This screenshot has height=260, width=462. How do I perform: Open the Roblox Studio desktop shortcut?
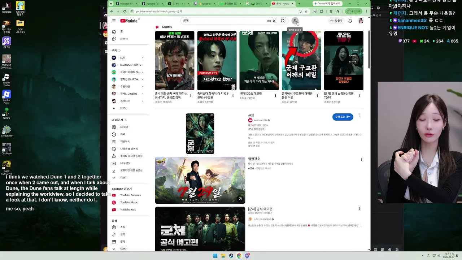click(x=6, y=80)
